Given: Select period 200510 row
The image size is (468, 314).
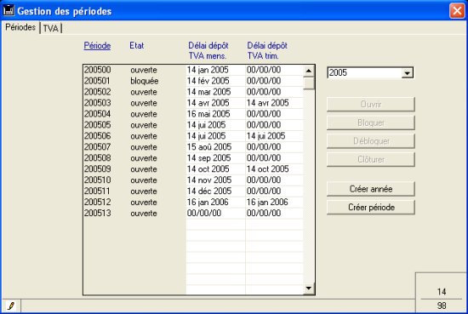Looking at the screenshot, I should click(x=193, y=180).
